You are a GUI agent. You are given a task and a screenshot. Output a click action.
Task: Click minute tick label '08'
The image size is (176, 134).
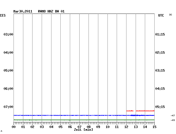point(89,127)
